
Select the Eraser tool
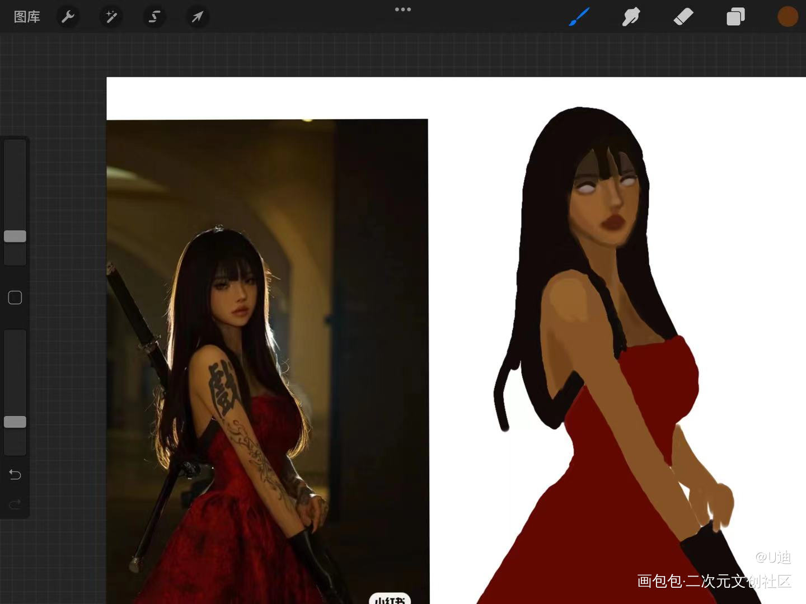coord(683,17)
